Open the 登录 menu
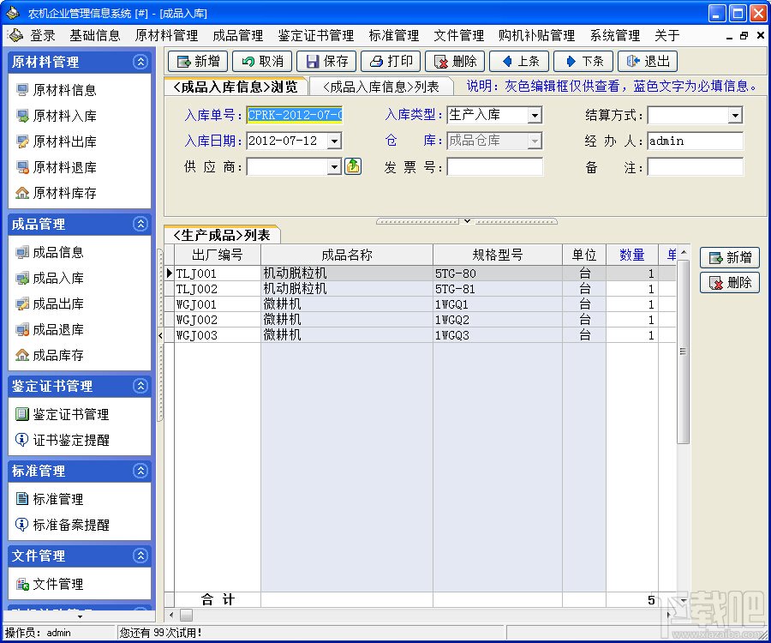Viewport: 771px width, 643px height. [42, 35]
